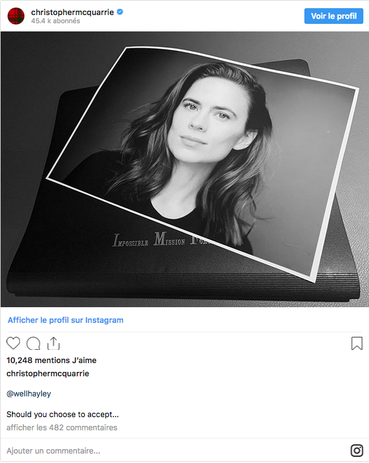
Task: Click christophermcquarrie username in caption
Action: click(x=48, y=374)
